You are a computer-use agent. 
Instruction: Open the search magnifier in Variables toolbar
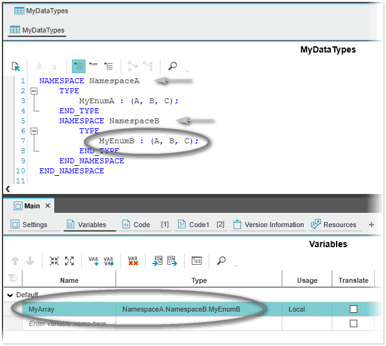point(221,261)
